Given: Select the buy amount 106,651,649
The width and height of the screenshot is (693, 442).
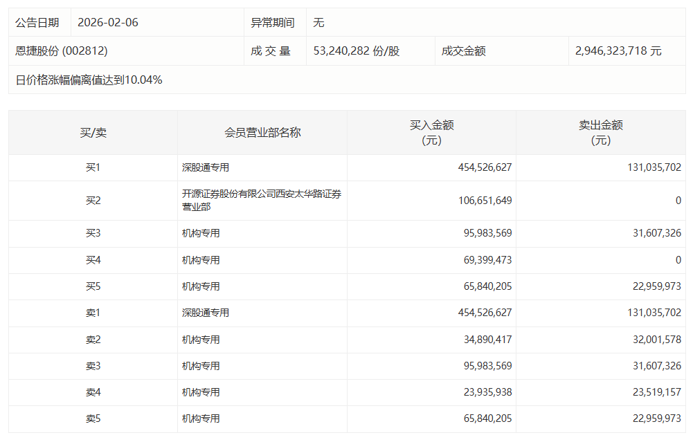Looking at the screenshot, I should tap(485, 201).
